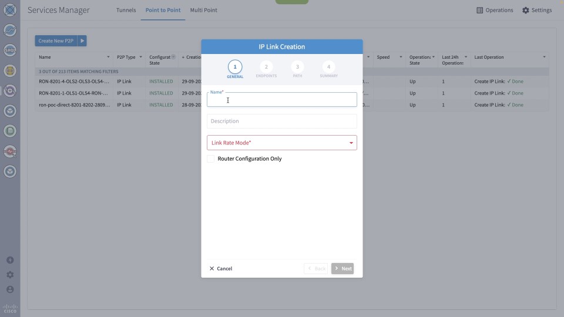The width and height of the screenshot is (564, 317).
Task: Click INSTALLED in the RON-8201-1 row
Action: 161,93
